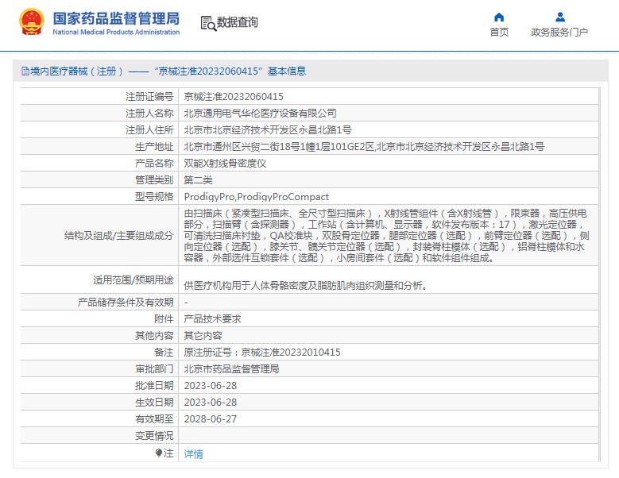This screenshot has width=619, height=478.
Task: Click the 结构及组成 description paragraph
Action: coord(386,236)
